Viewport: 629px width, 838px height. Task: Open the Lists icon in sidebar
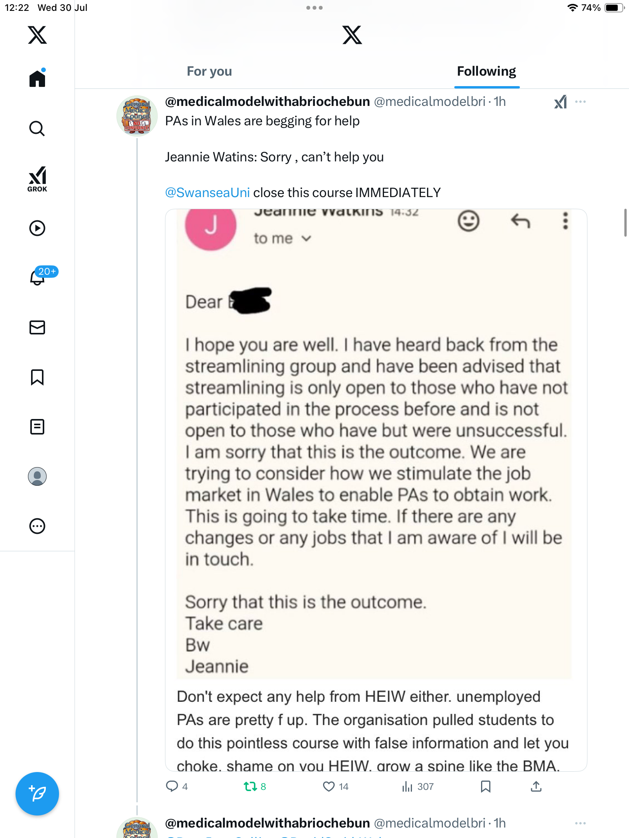(x=37, y=427)
